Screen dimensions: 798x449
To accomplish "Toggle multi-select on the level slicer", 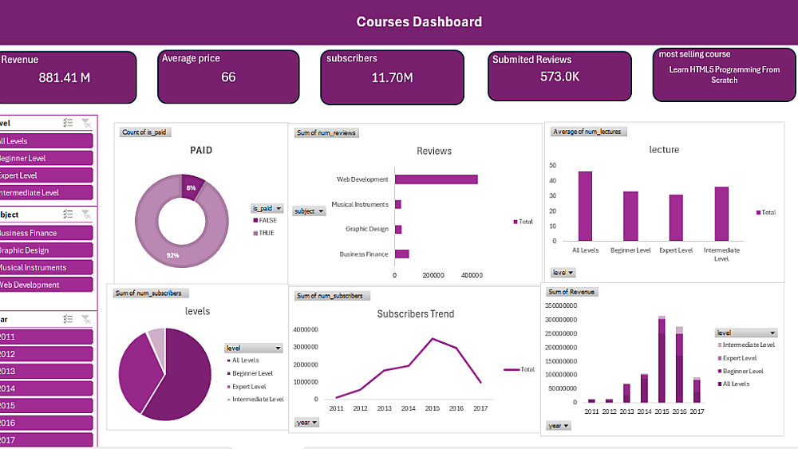I will coord(68,123).
